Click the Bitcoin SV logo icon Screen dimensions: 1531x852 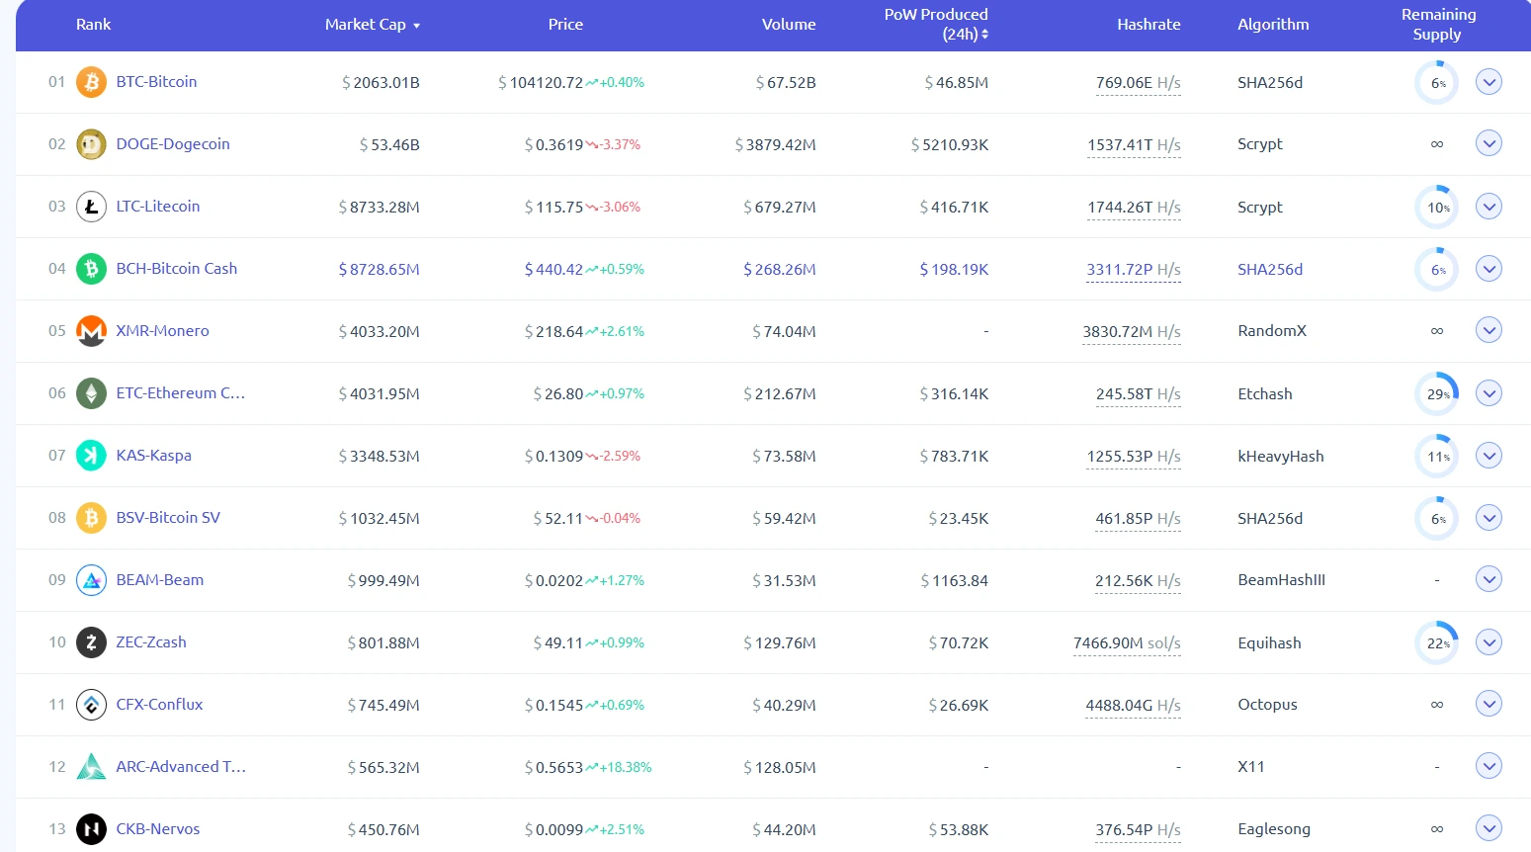[x=91, y=518]
